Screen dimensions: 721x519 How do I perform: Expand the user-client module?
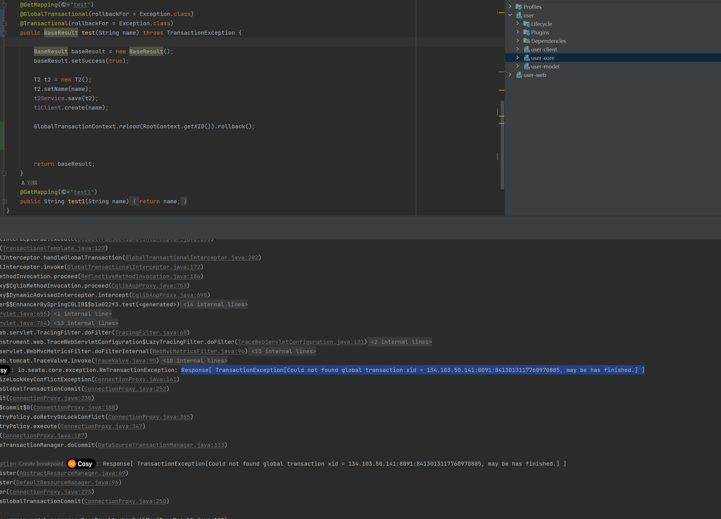pyautogui.click(x=518, y=49)
